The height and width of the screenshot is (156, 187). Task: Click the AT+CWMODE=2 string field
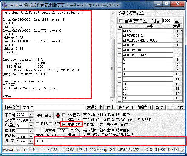point(147,36)
